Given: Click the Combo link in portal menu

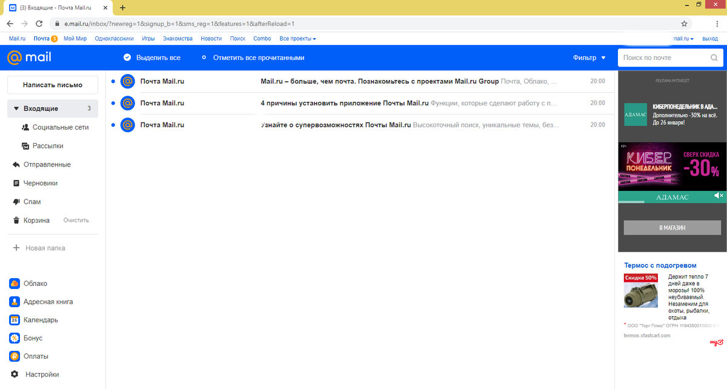Looking at the screenshot, I should [x=262, y=38].
